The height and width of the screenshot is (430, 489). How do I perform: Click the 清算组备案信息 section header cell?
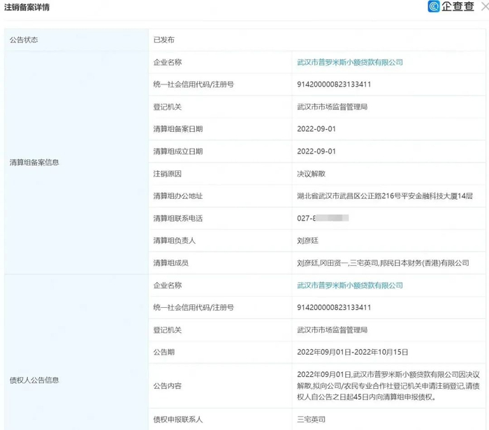[34, 163]
